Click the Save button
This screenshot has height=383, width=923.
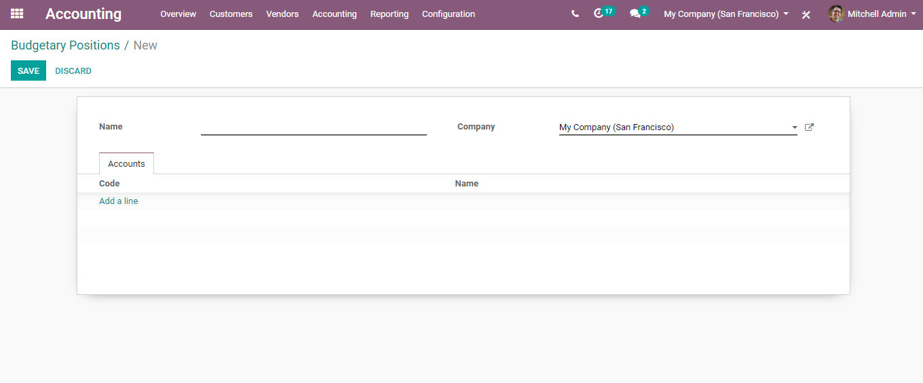29,70
